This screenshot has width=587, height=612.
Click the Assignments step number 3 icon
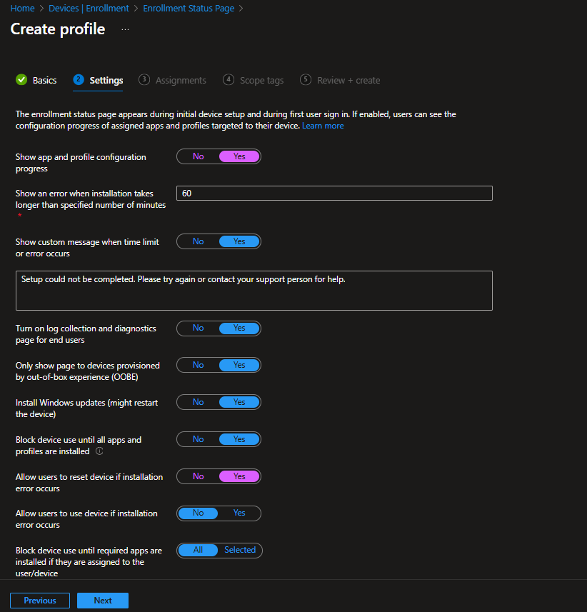coord(144,80)
